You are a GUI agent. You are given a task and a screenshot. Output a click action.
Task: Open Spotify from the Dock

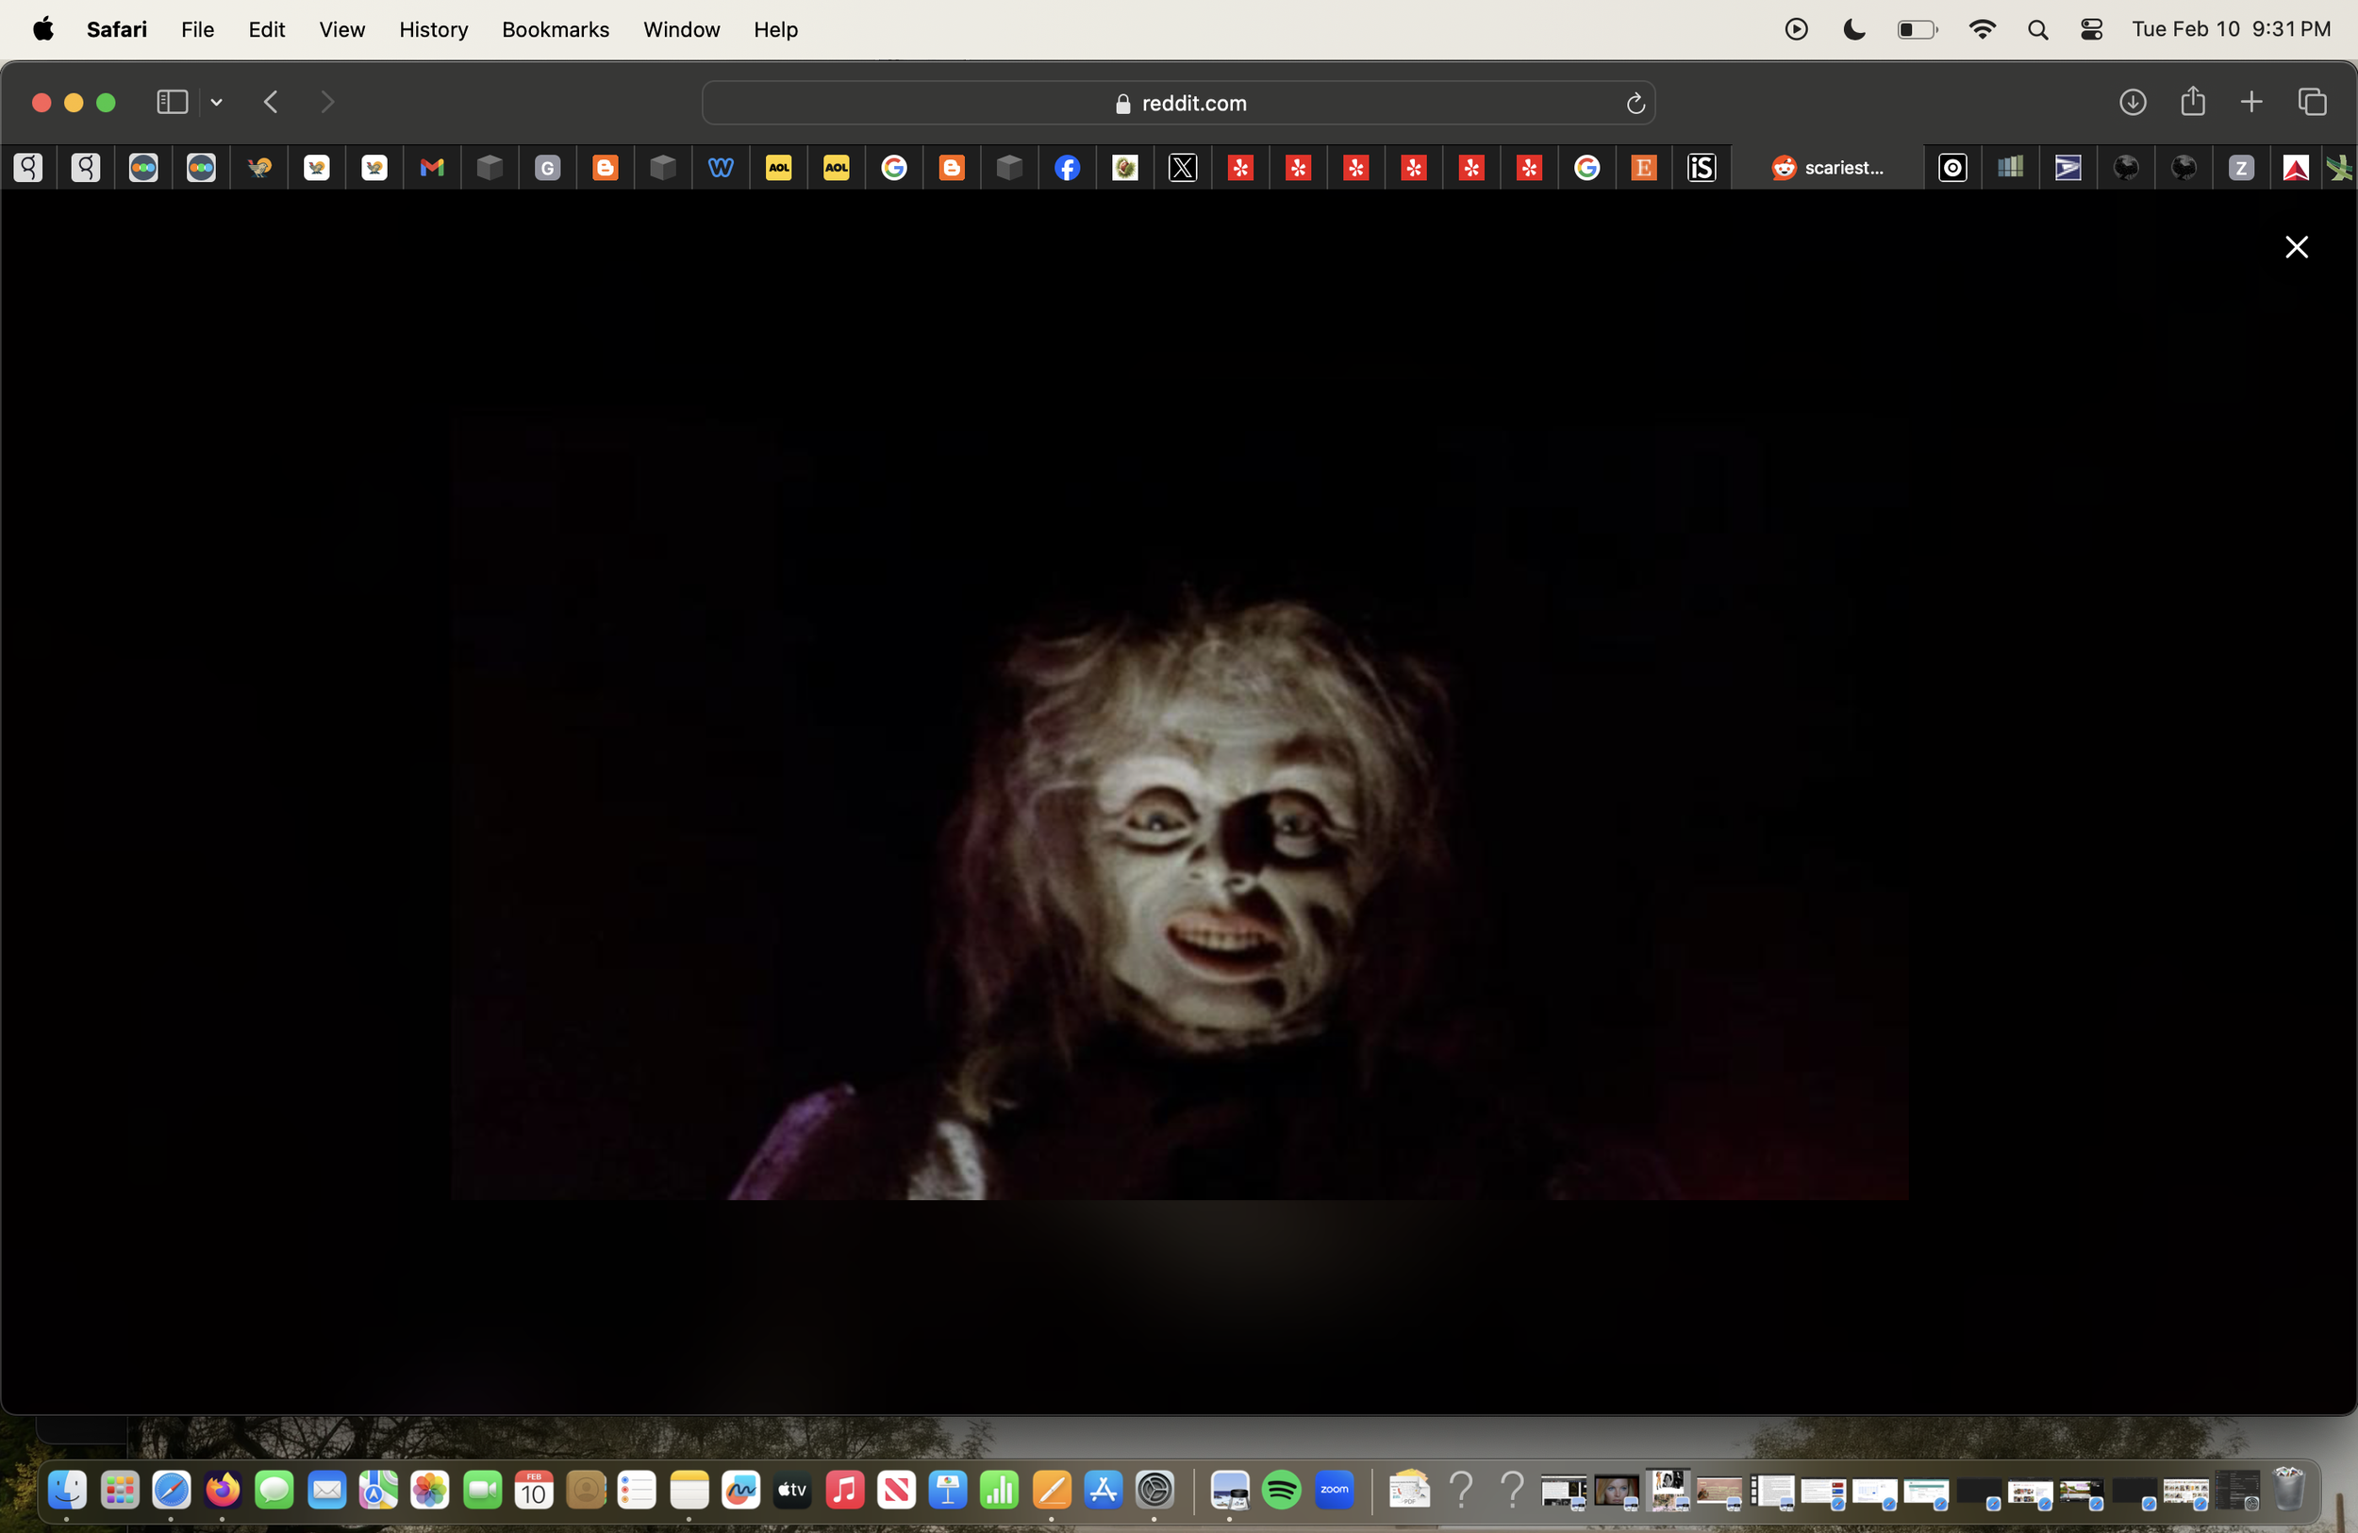(1281, 1490)
